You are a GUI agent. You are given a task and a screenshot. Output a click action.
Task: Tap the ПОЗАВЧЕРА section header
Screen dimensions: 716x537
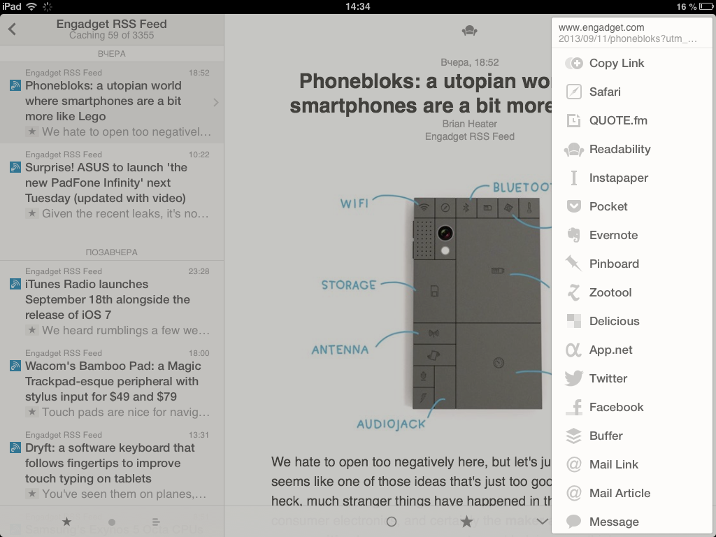pyautogui.click(x=112, y=252)
